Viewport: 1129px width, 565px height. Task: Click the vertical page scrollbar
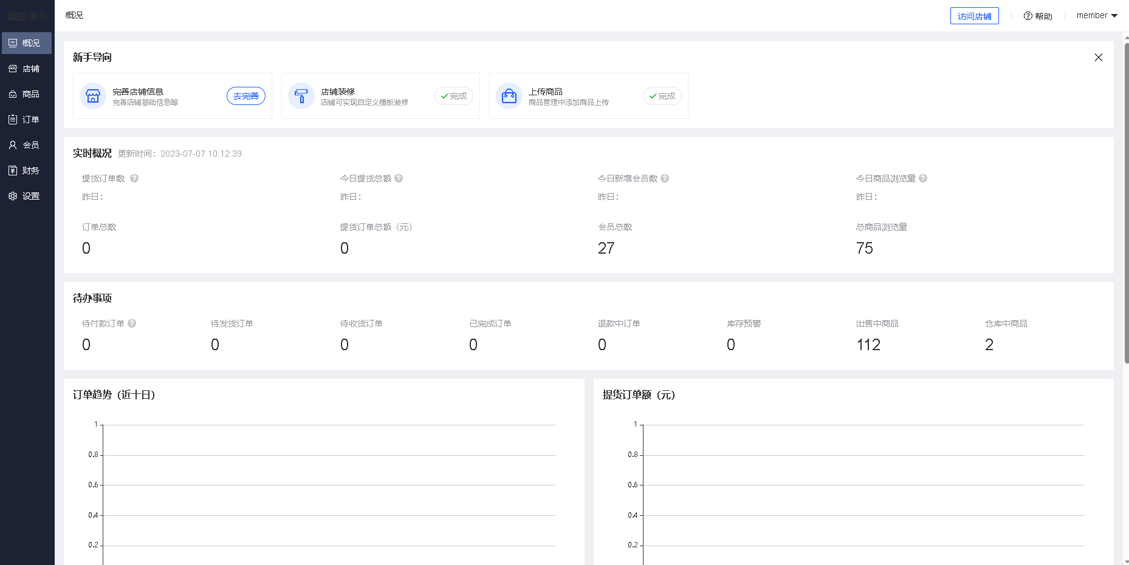pyautogui.click(x=1126, y=200)
